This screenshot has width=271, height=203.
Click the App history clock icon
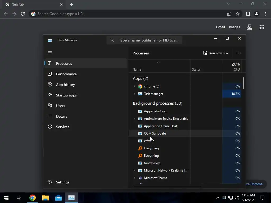[49, 84]
